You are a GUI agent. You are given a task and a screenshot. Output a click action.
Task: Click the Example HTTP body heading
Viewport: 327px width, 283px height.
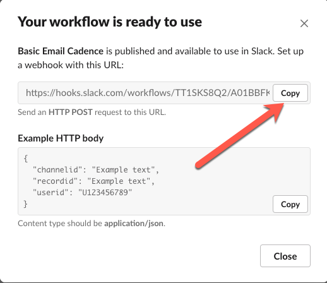[61, 138]
